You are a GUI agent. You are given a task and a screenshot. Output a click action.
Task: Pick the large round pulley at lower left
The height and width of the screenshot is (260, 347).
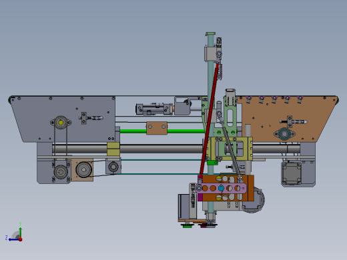coord(83,170)
